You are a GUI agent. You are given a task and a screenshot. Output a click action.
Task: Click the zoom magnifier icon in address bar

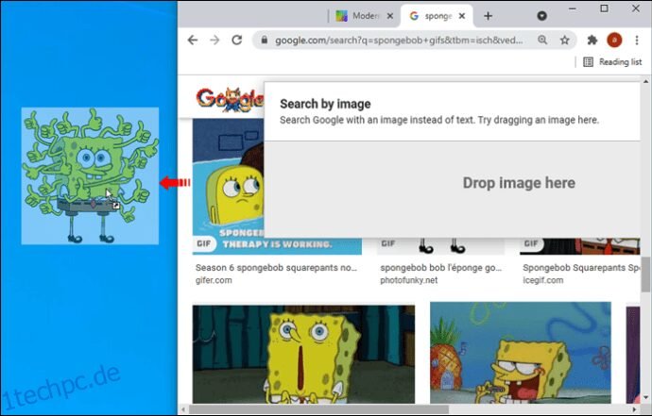click(542, 41)
